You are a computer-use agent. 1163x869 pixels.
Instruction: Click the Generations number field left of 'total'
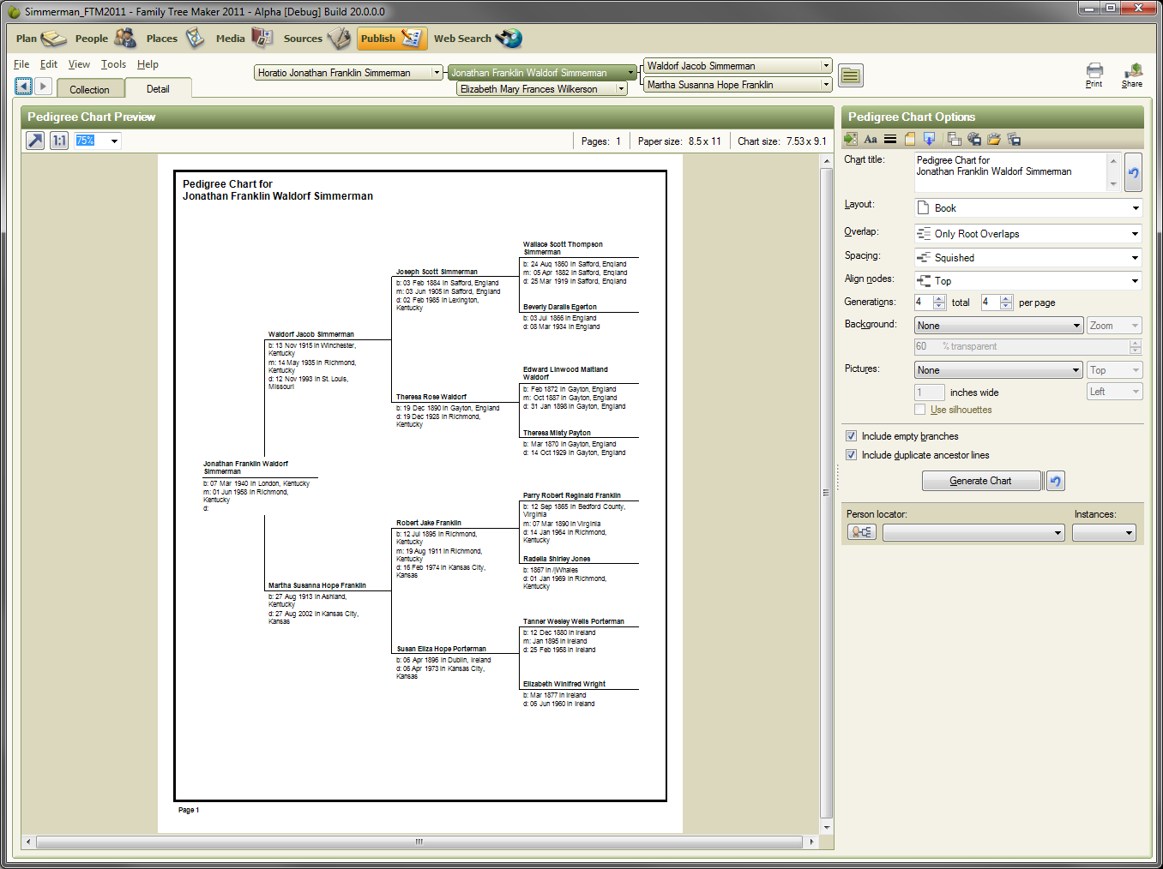coord(924,303)
